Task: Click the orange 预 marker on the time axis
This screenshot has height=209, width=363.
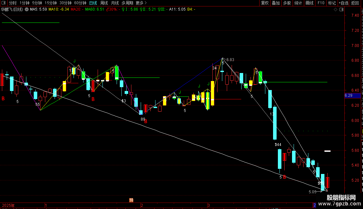Action: click(131, 200)
